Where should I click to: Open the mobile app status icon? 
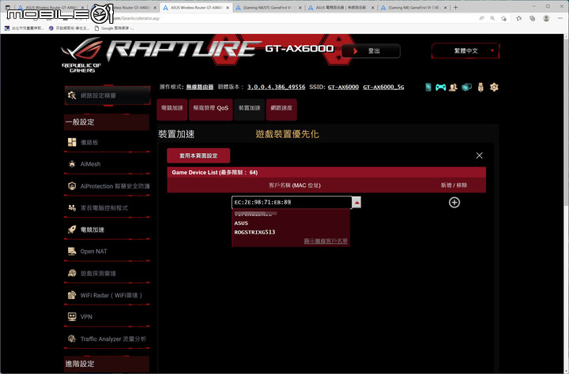pyautogui.click(x=428, y=87)
